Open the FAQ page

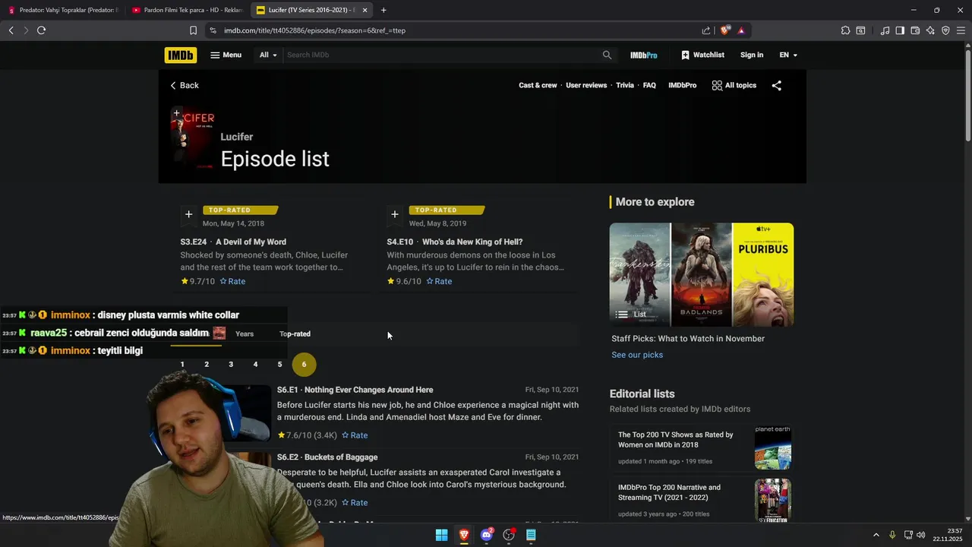click(x=649, y=85)
